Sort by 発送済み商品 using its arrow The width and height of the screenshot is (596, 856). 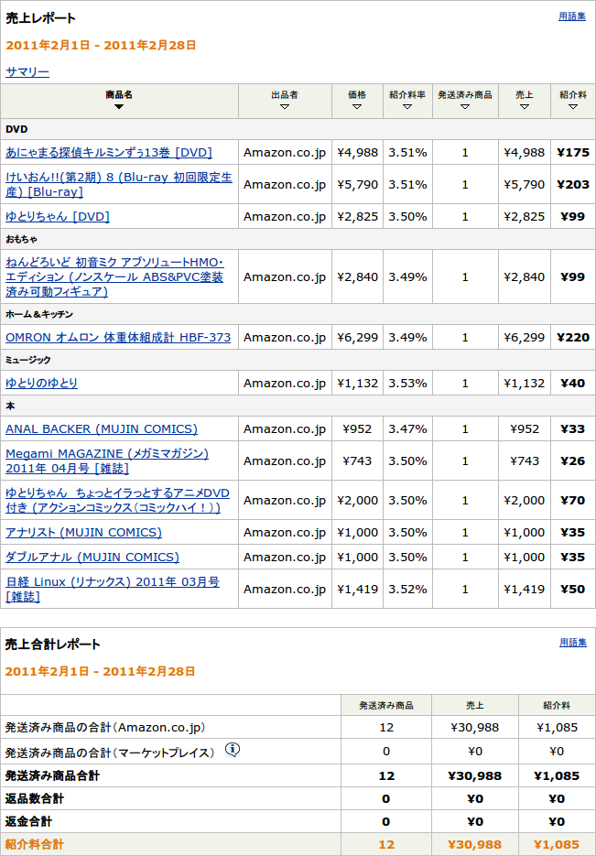pos(465,107)
